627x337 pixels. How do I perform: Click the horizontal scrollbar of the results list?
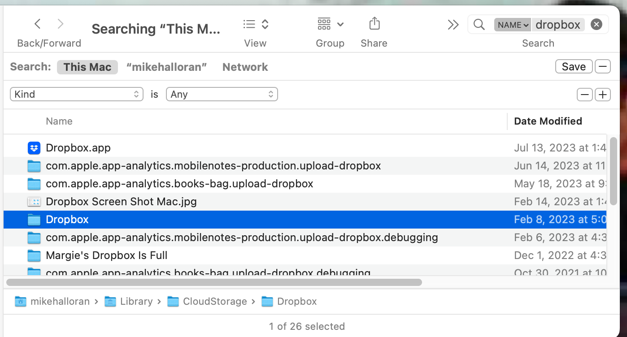click(x=214, y=282)
